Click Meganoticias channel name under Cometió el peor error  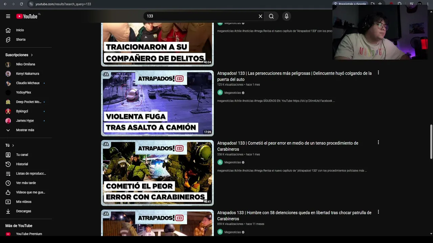(233, 162)
